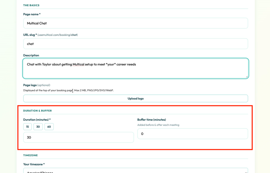
Task: Select the 30 minute duration option
Action: [x=38, y=127]
